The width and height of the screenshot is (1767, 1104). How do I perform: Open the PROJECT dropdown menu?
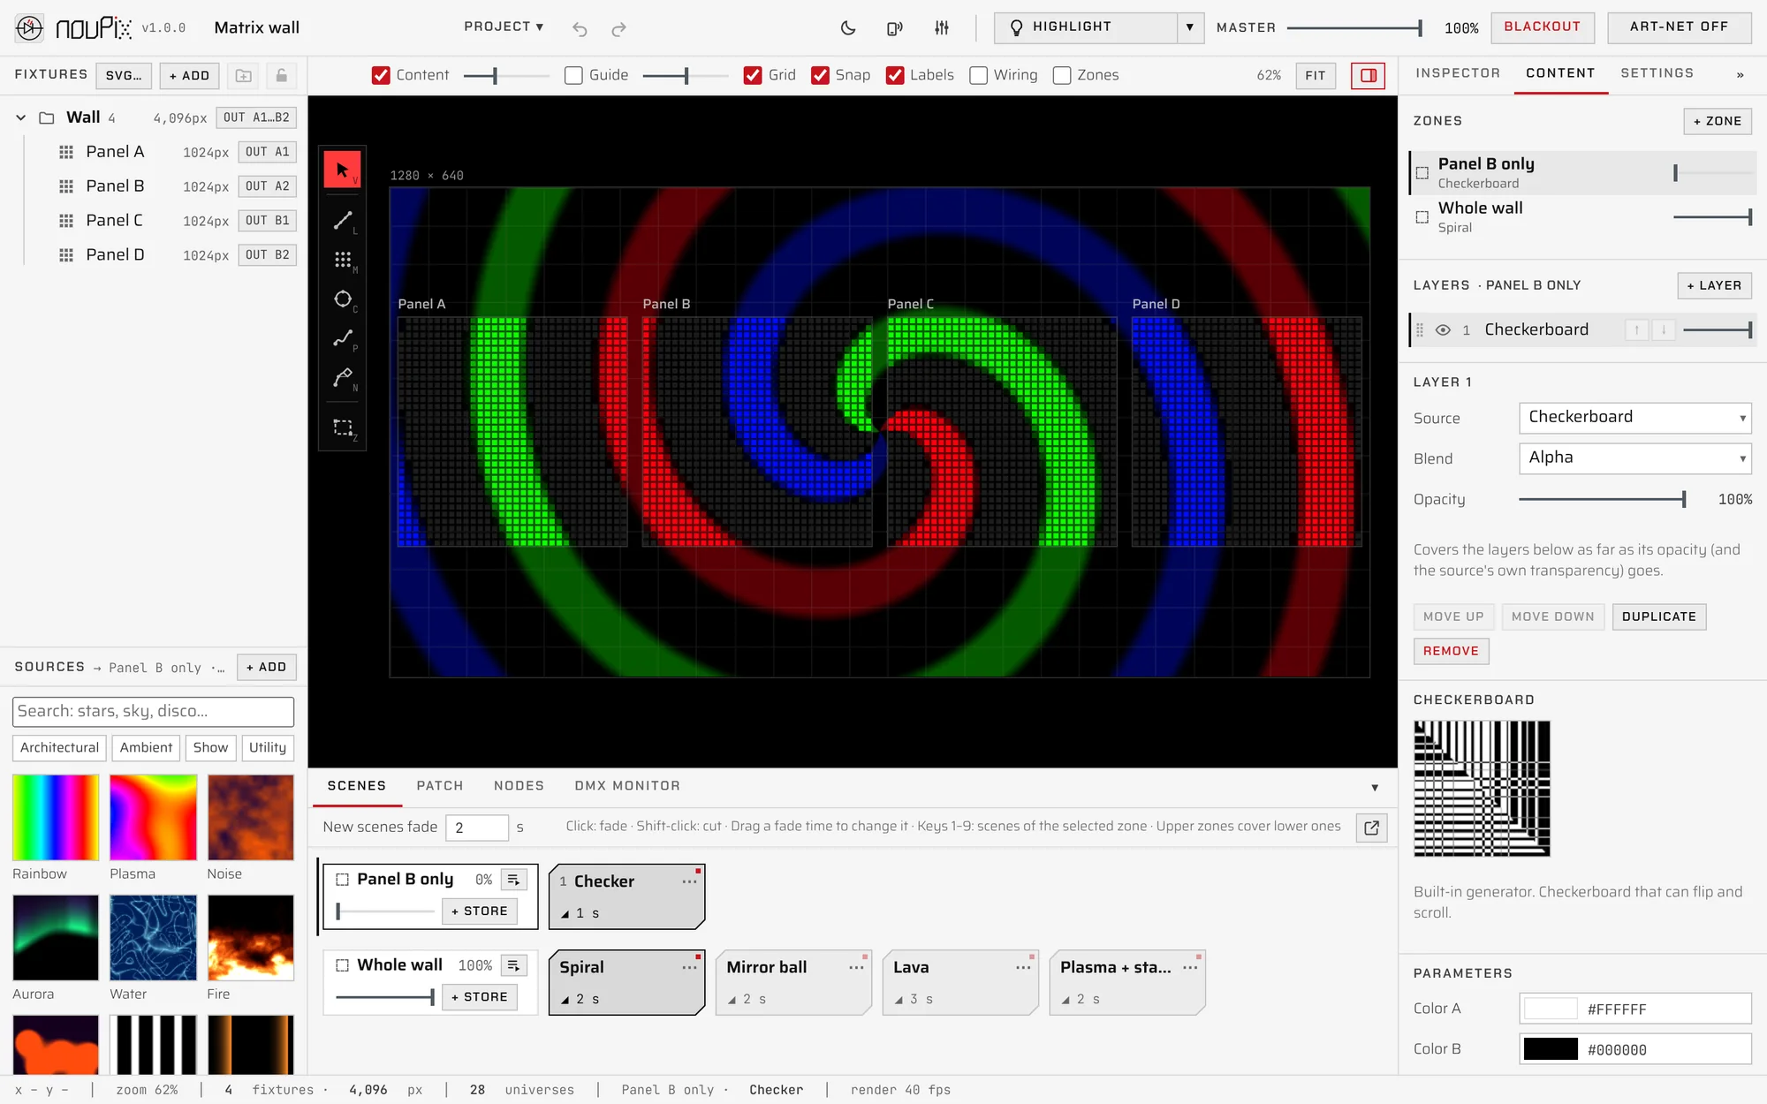[504, 26]
